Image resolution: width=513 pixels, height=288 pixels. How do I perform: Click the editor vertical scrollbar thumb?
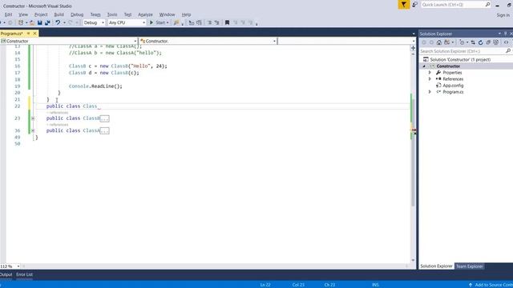414,152
